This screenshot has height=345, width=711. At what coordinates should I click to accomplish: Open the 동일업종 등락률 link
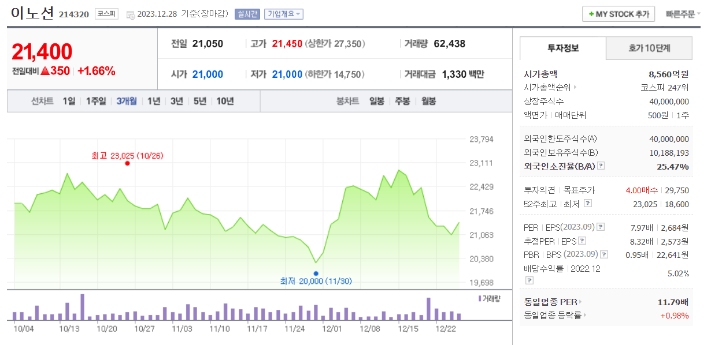[x=552, y=316]
